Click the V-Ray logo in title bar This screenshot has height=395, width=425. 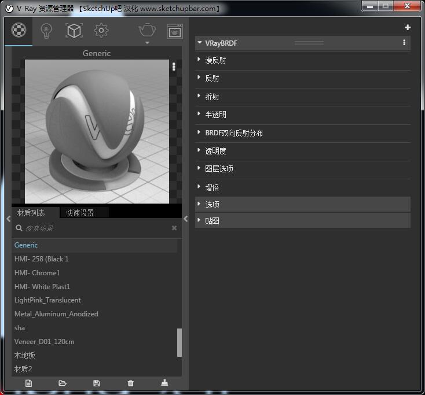click(x=9, y=9)
